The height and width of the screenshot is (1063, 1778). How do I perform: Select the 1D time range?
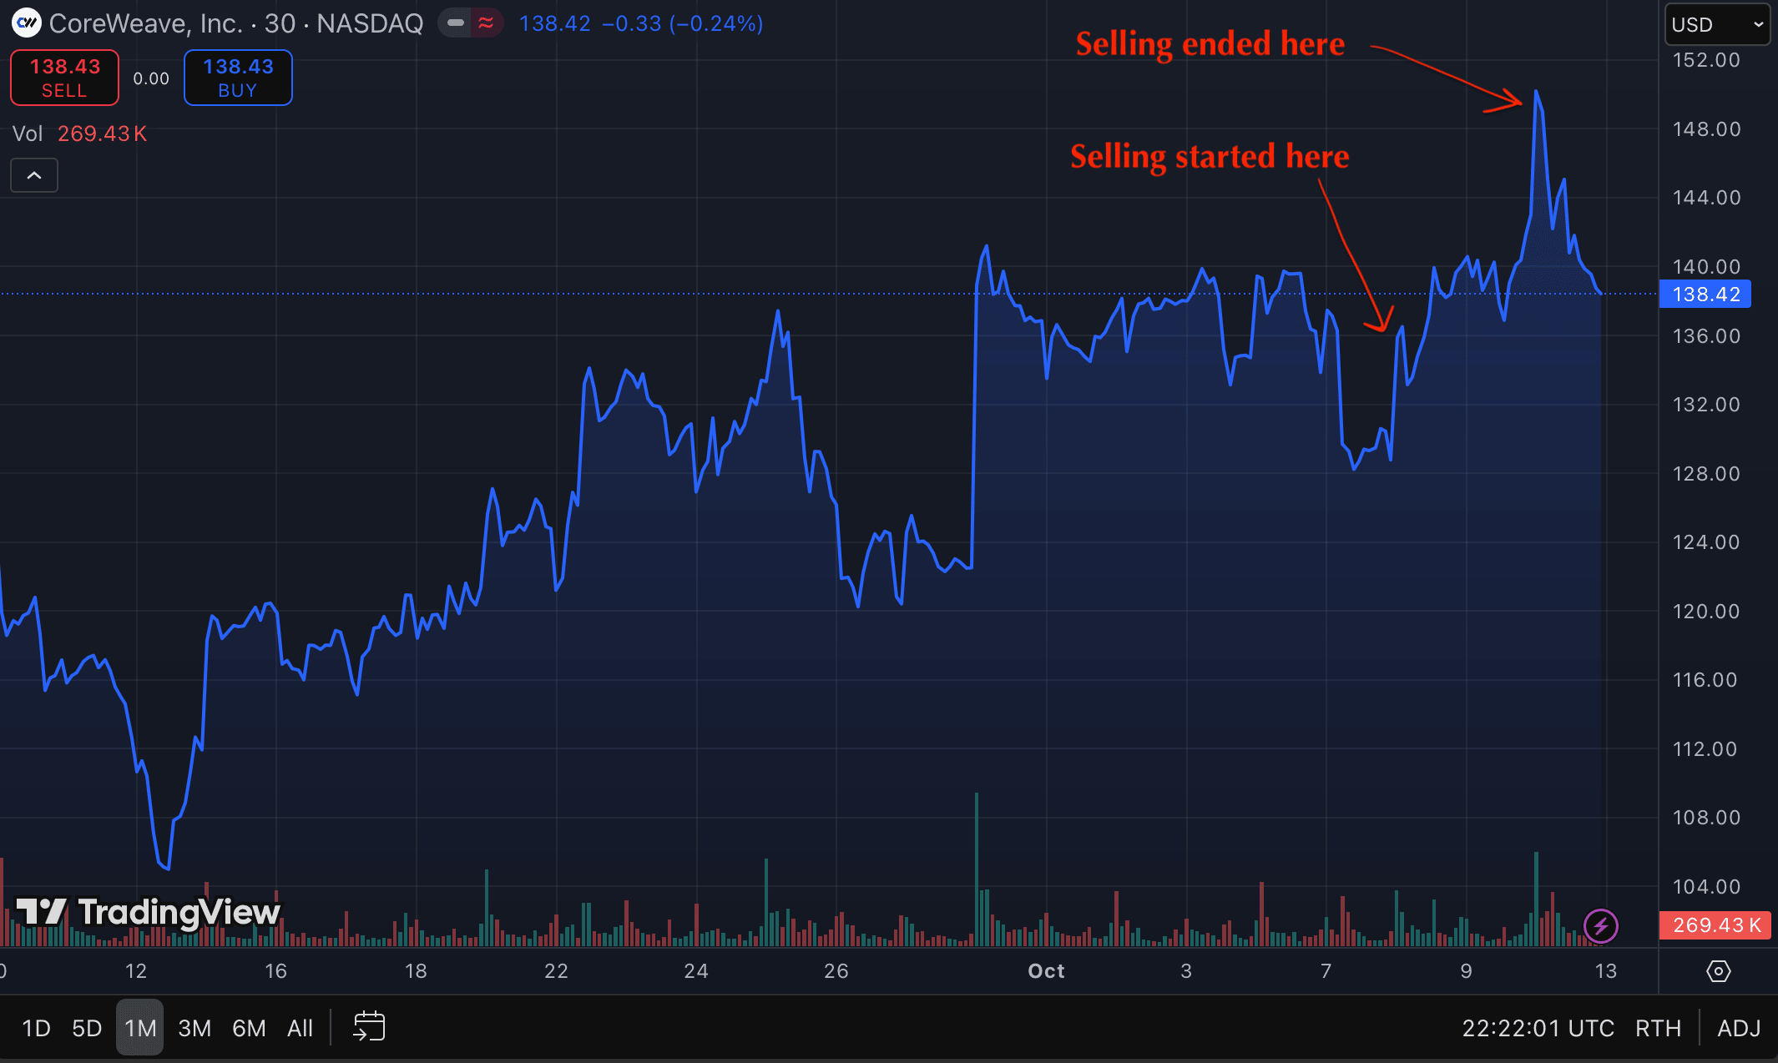[36, 1028]
